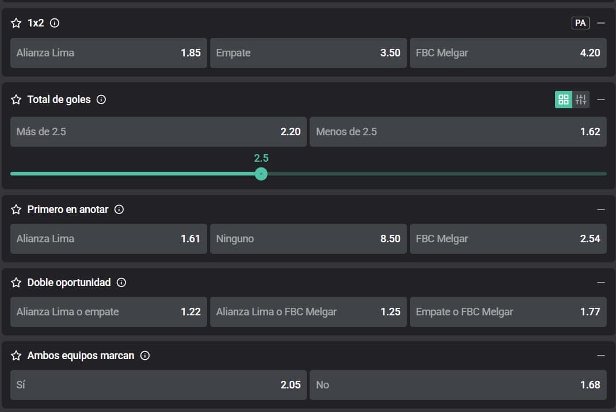Favorite the 1x2 market with star
This screenshot has height=412, width=616.
pyautogui.click(x=16, y=23)
